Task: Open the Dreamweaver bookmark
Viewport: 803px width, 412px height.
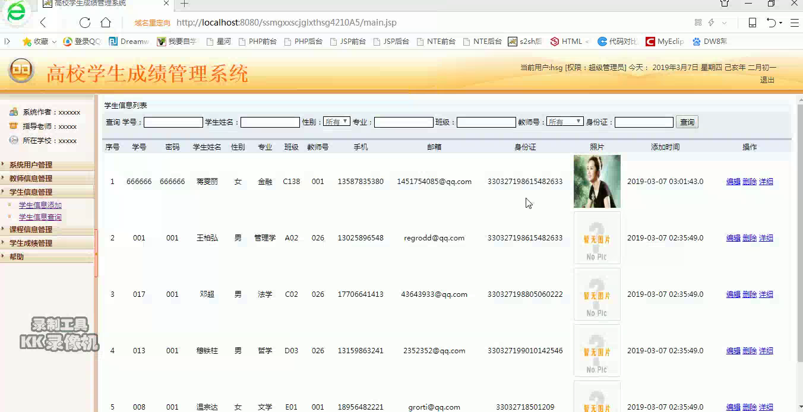Action: click(x=128, y=42)
